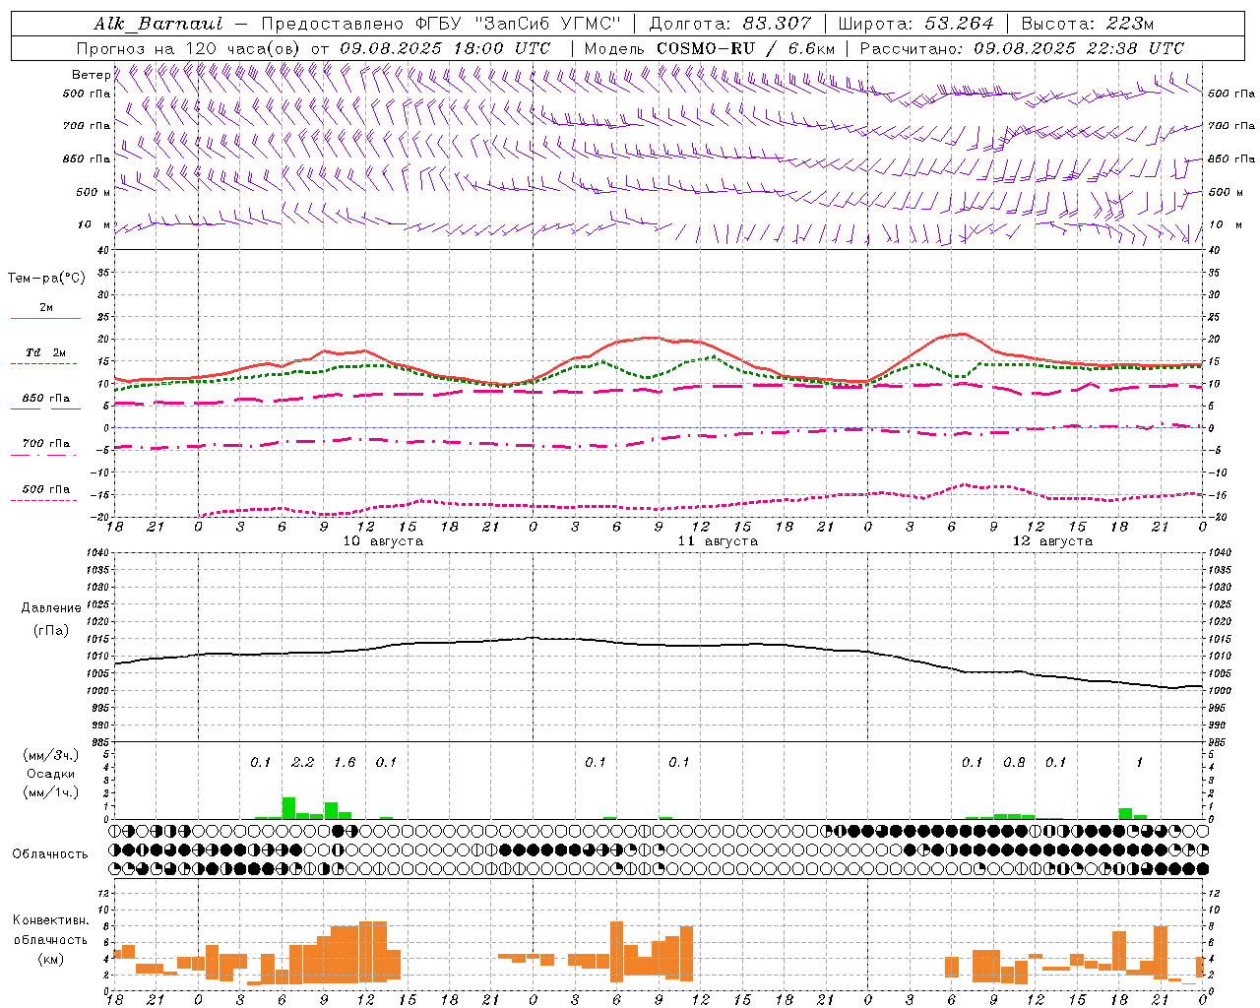This screenshot has height=1008, width=1260.
Task: Click the 0.8 precipitation amount value
Action: [1014, 763]
